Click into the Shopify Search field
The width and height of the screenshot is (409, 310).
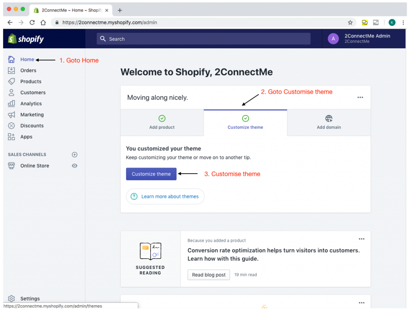[203, 39]
